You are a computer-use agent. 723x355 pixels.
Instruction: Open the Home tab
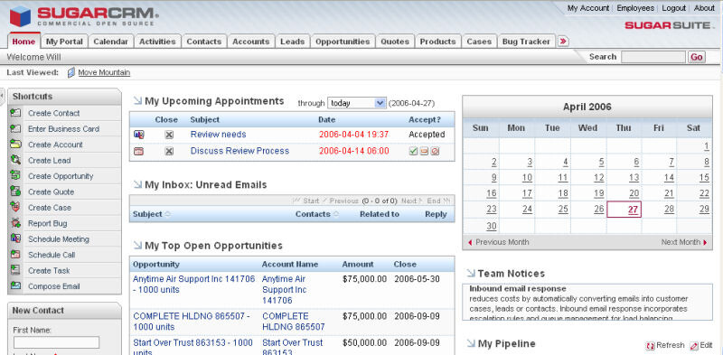pyautogui.click(x=23, y=42)
